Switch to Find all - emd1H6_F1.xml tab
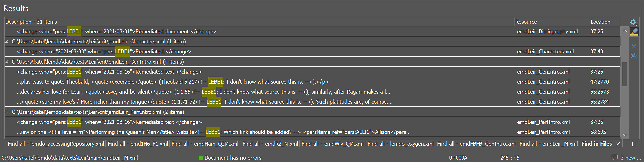This screenshot has height=162, width=644. pos(138,144)
